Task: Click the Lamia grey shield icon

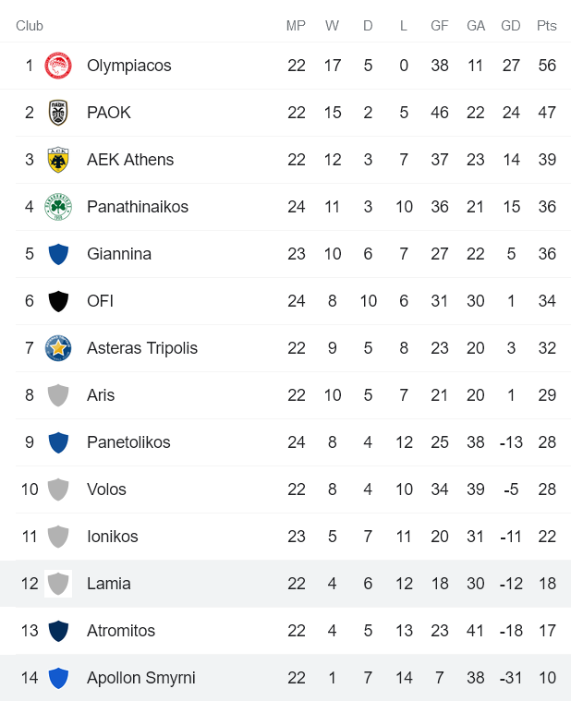Action: click(x=58, y=584)
